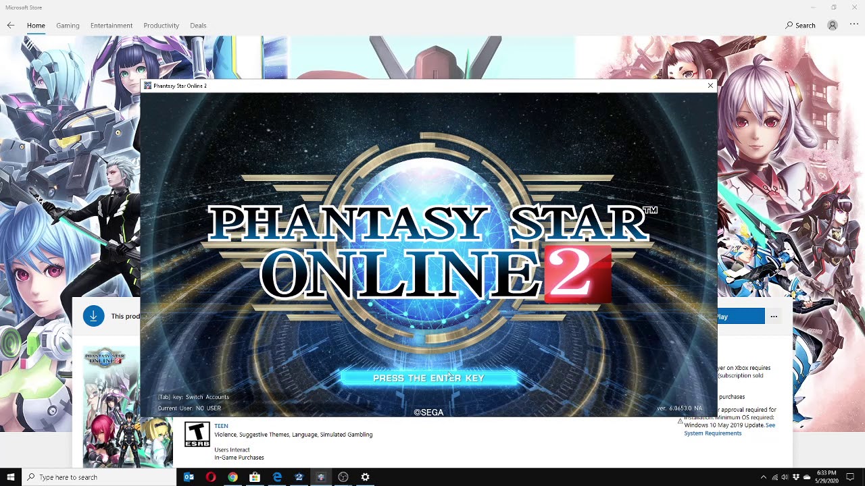Click the 'Users Interact' text
The height and width of the screenshot is (486, 865).
(232, 450)
